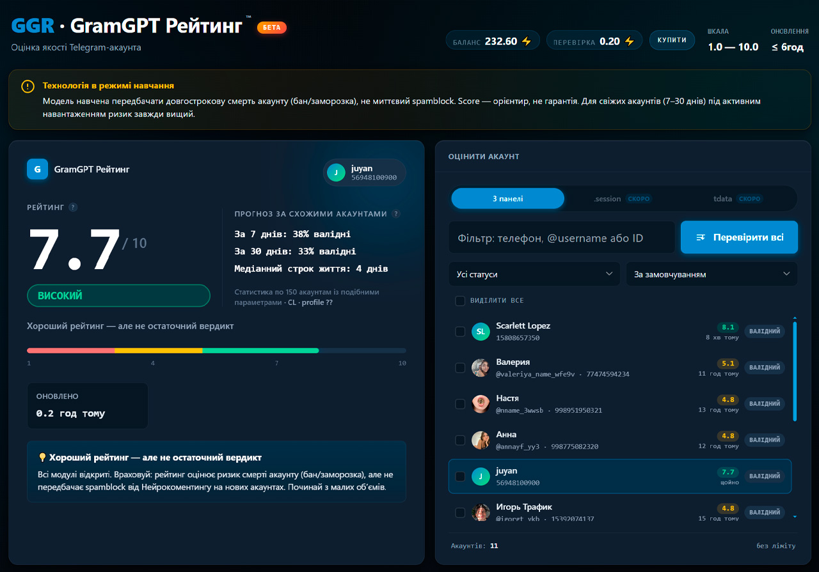Open the help icon next to ПРОГНОЗ ЗА СХОЖИМИ АКАУНТАМИ

pyautogui.click(x=396, y=214)
